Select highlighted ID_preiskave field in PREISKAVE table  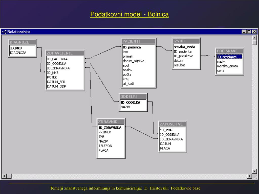click(x=229, y=57)
